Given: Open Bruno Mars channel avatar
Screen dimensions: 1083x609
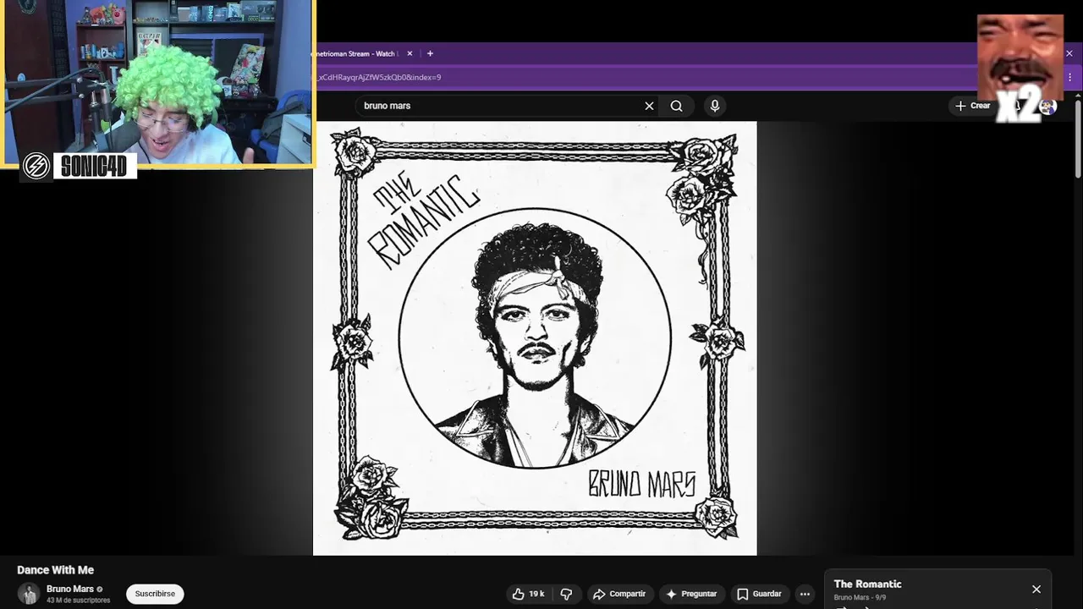Looking at the screenshot, I should click(x=29, y=594).
